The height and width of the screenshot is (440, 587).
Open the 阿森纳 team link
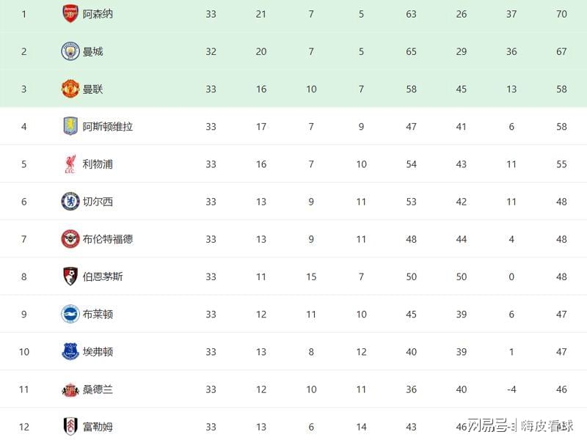(98, 14)
